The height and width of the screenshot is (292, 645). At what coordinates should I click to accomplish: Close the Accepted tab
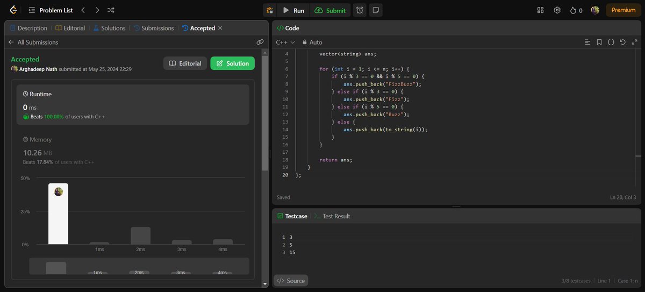tap(220, 28)
